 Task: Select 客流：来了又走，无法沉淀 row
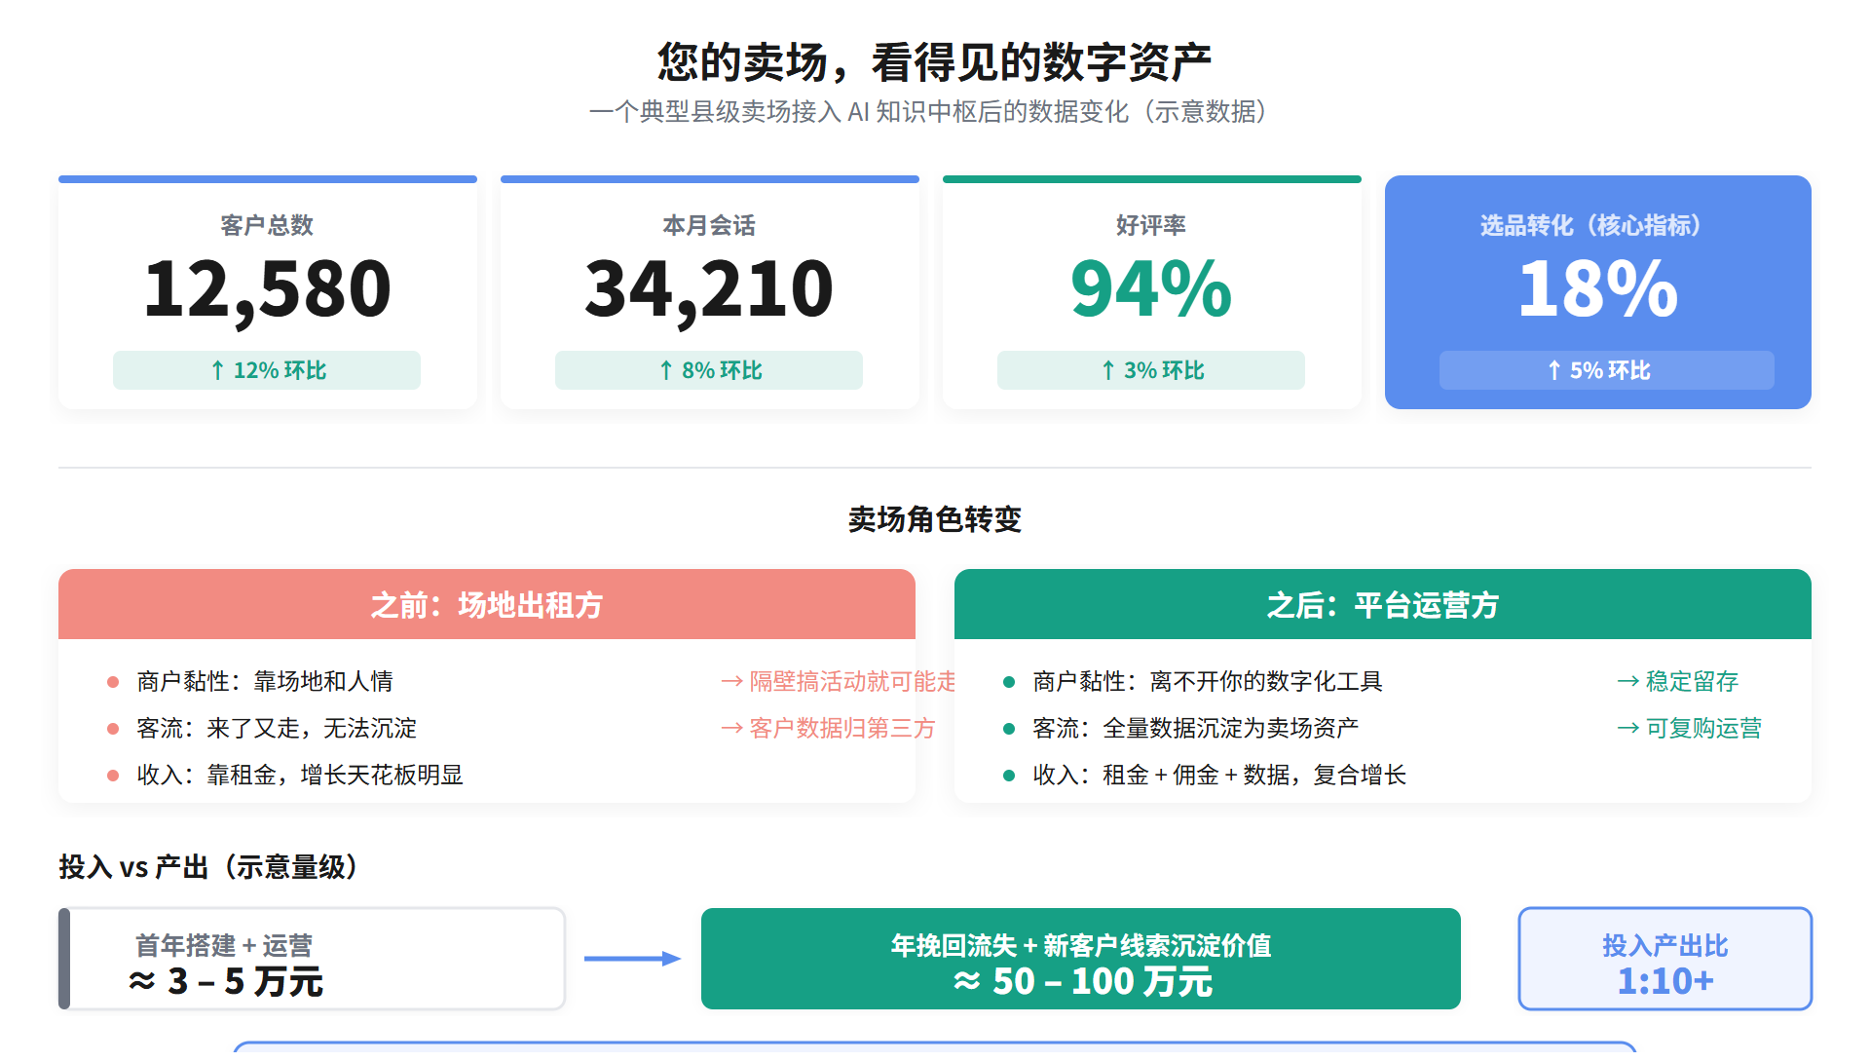[x=277, y=728]
